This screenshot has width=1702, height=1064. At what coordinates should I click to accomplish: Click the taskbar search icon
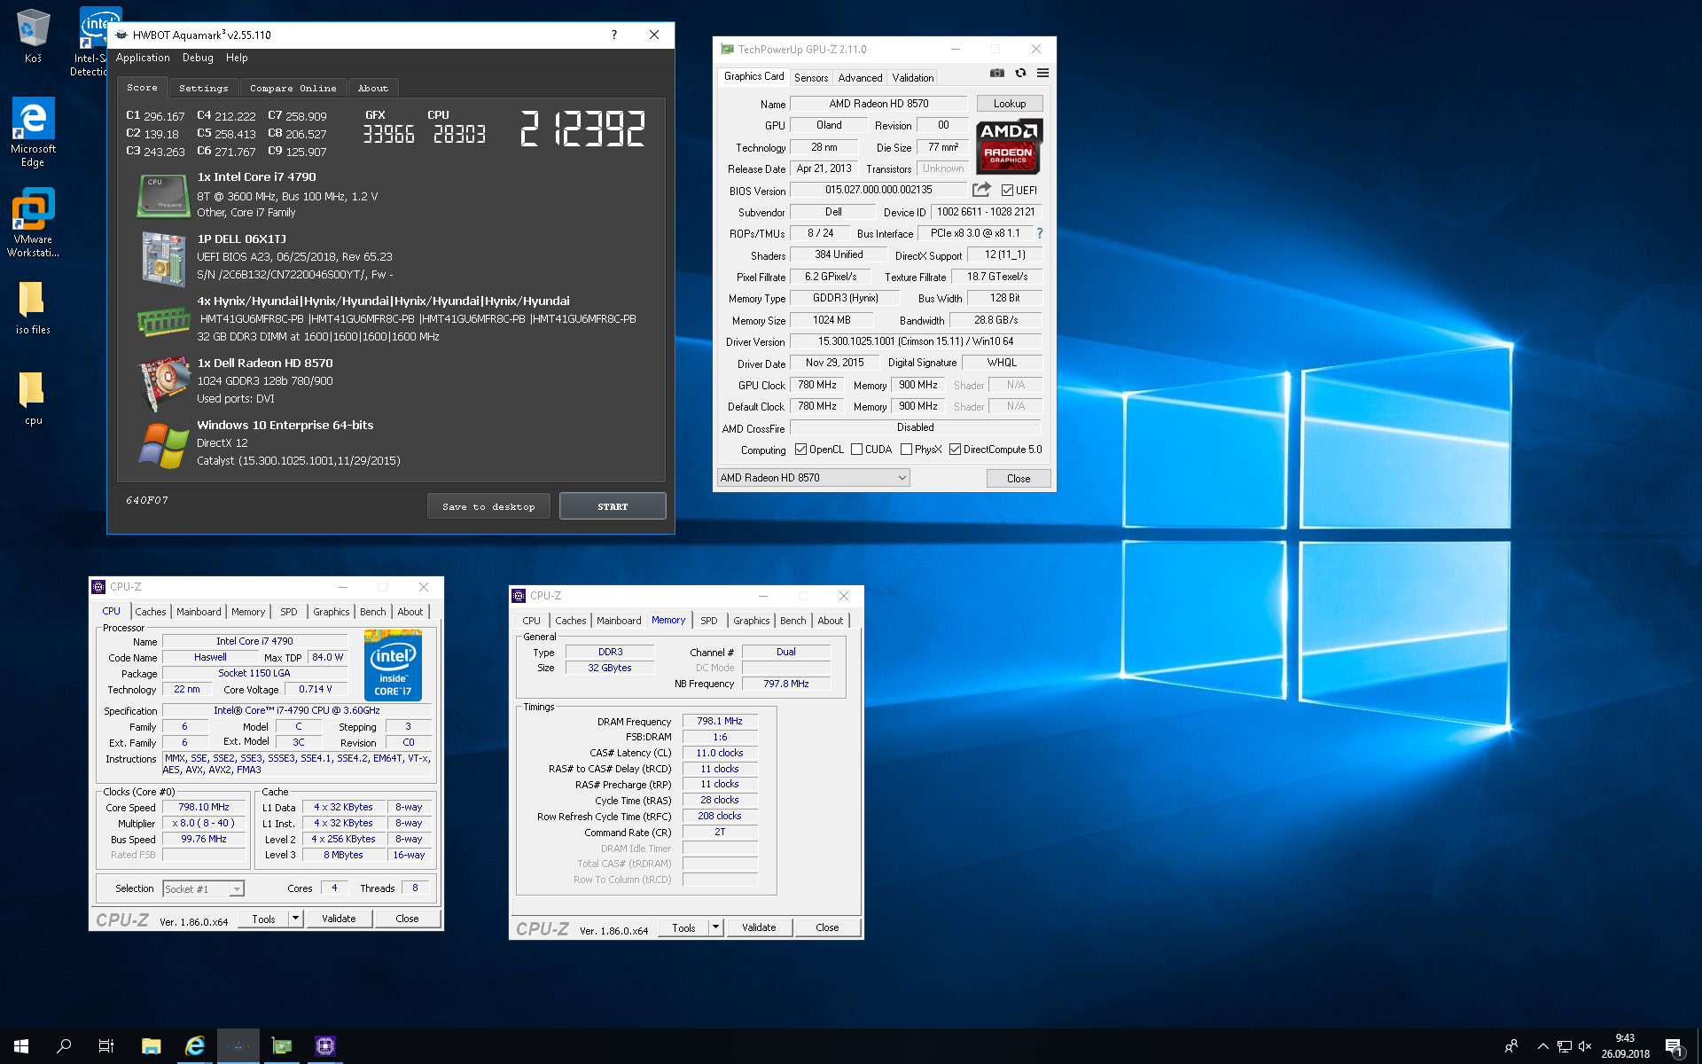[64, 1046]
